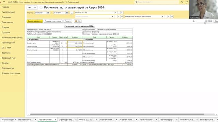Open the ОС и НМА section
This screenshot has width=218, height=122.
coord(6,48)
